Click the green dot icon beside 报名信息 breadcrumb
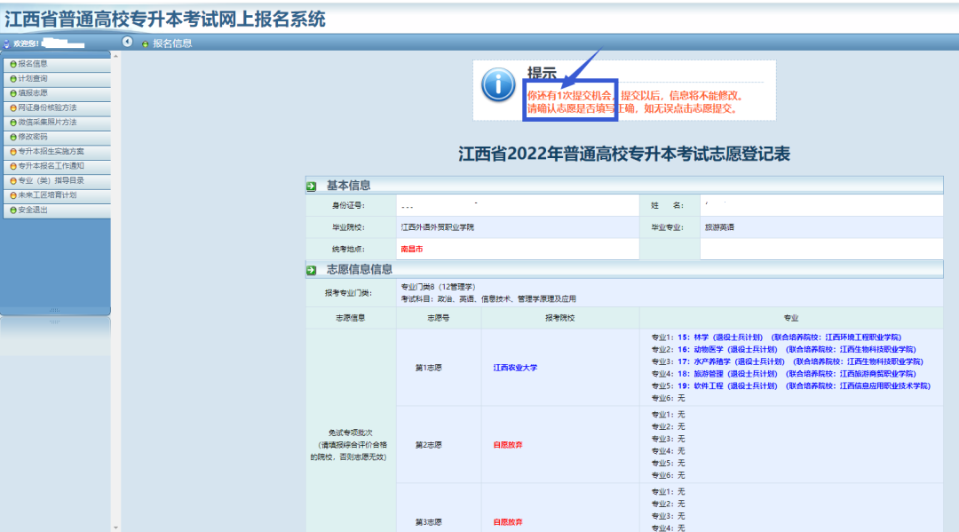The width and height of the screenshot is (959, 532). (146, 42)
